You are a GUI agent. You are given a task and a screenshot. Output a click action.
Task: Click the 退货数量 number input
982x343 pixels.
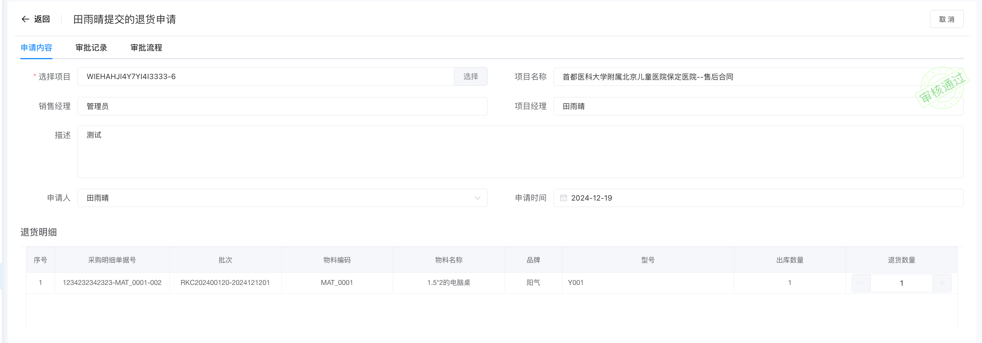coord(901,283)
